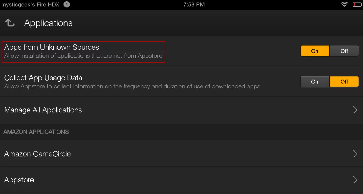Open Manage All Applications

click(x=43, y=110)
